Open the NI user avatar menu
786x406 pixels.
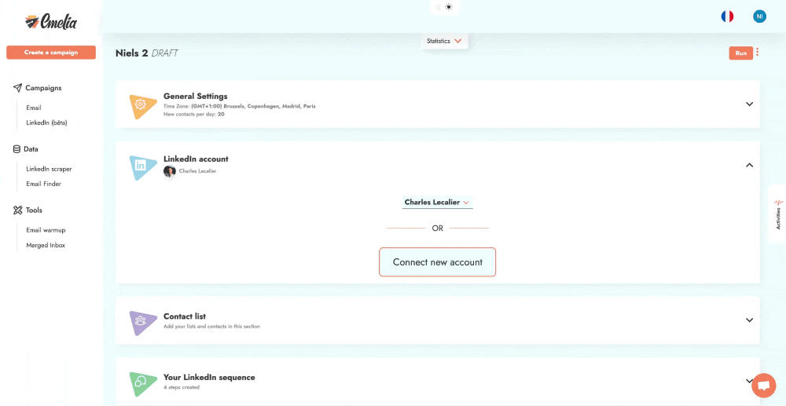759,16
